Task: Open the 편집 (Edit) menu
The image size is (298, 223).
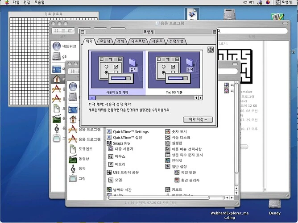Action: coord(28,2)
